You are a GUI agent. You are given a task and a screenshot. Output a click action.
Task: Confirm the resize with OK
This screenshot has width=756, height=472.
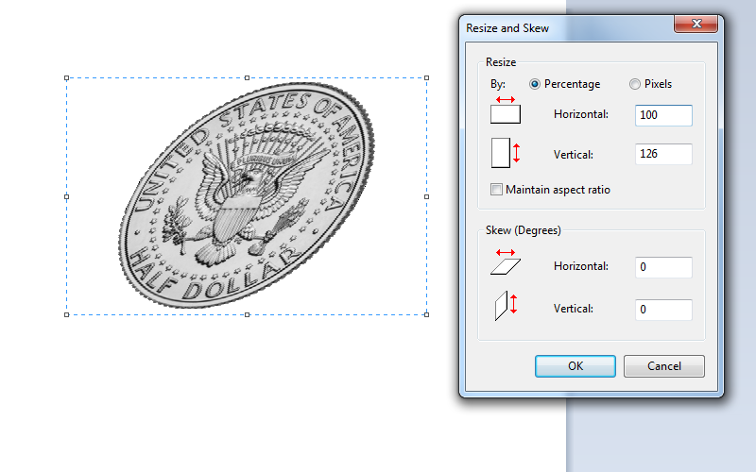coord(576,366)
